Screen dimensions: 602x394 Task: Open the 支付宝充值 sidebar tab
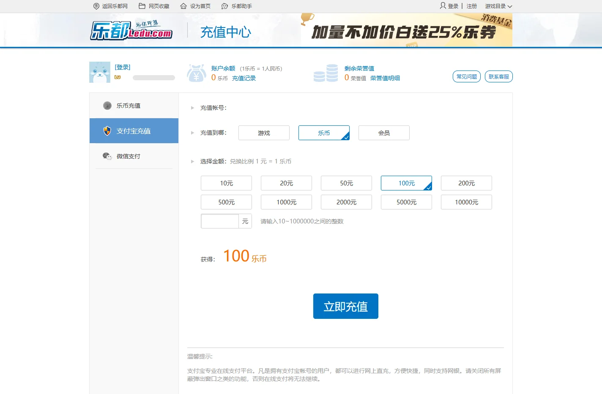tap(134, 131)
